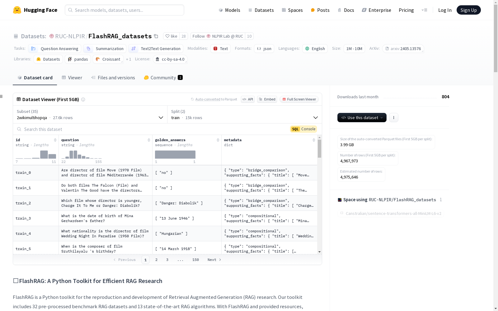498x311 pixels.
Task: Filter by Text2Text Generation task tag
Action: pyautogui.click(x=156, y=49)
